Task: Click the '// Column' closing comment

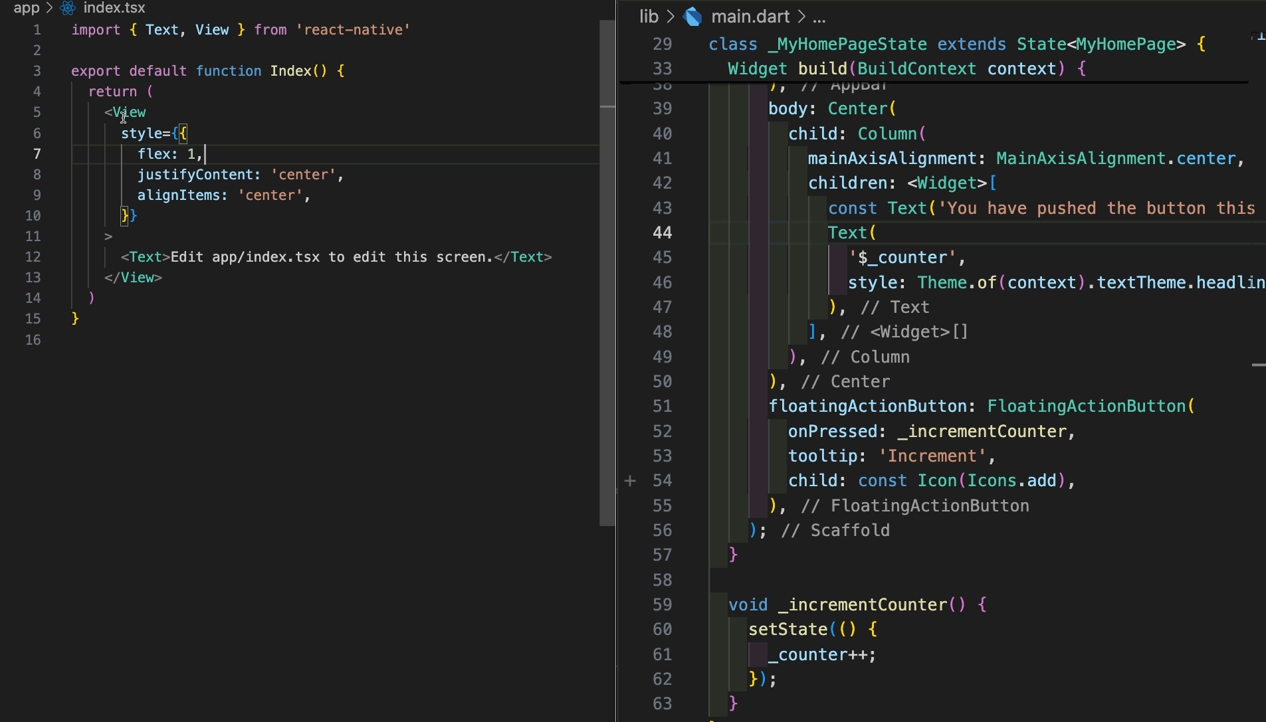Action: pyautogui.click(x=865, y=357)
